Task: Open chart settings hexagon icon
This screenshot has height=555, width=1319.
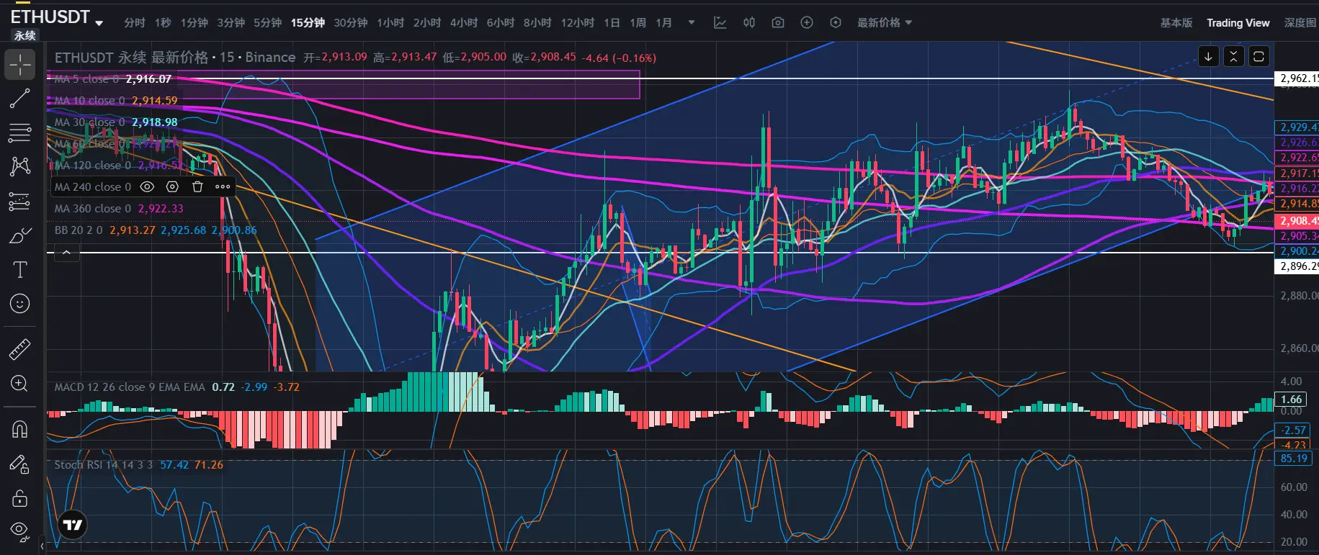Action: click(836, 22)
